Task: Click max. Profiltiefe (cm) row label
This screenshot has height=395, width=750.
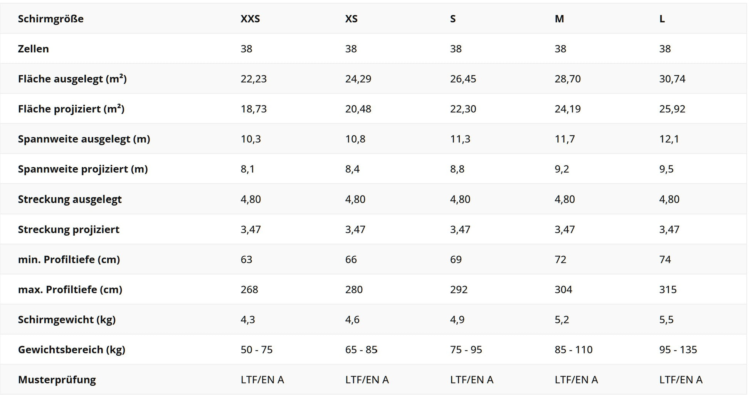Action: [70, 290]
